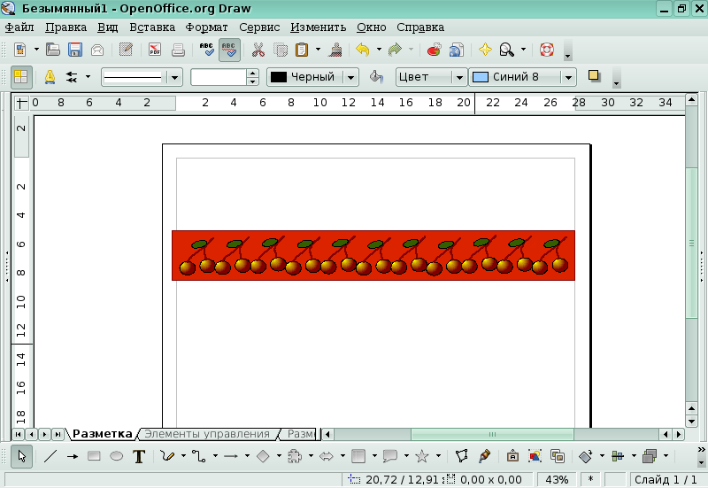The height and width of the screenshot is (488, 708).
Task: Open the Area fill bucket icon
Action: click(376, 77)
